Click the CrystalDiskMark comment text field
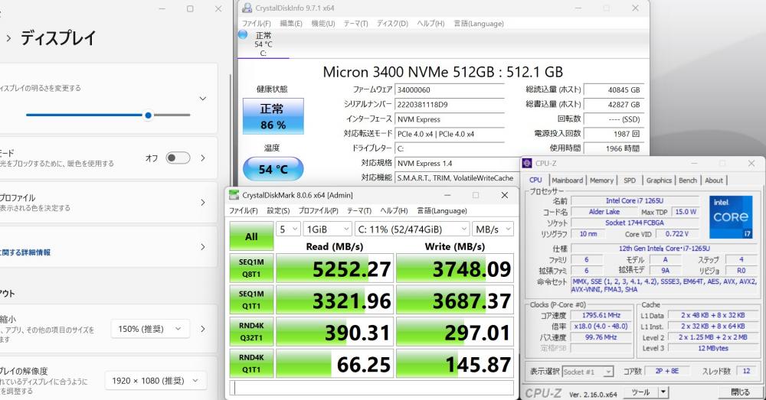Viewport: 766px width, 400px height. tap(372, 388)
